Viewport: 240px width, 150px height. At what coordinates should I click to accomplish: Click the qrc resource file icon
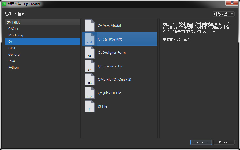[90, 66]
